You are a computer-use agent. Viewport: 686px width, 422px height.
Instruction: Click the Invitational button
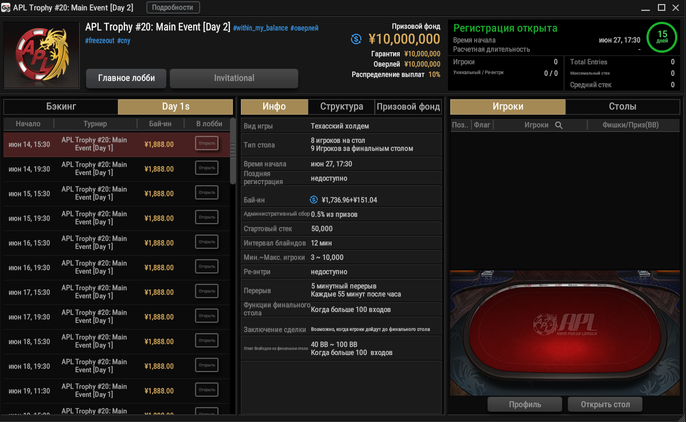click(234, 79)
